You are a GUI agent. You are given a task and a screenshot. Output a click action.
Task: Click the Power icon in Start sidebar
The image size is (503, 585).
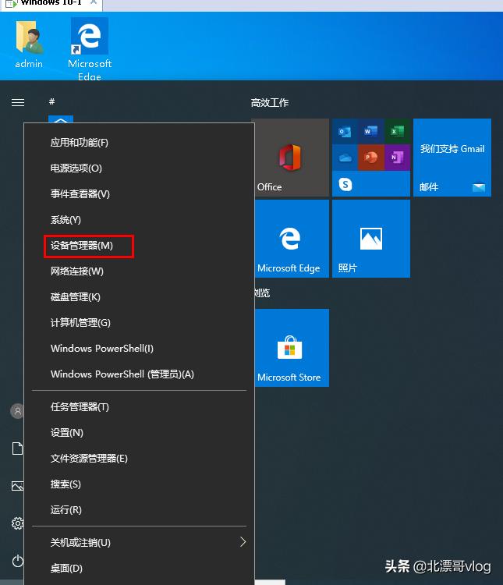(x=17, y=561)
